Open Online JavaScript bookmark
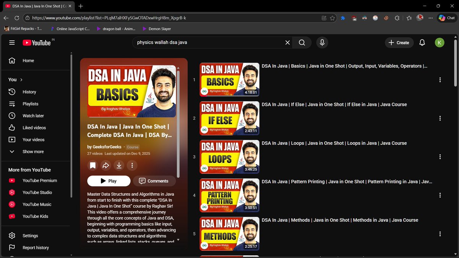Image resolution: width=459 pixels, height=258 pixels. point(70,29)
